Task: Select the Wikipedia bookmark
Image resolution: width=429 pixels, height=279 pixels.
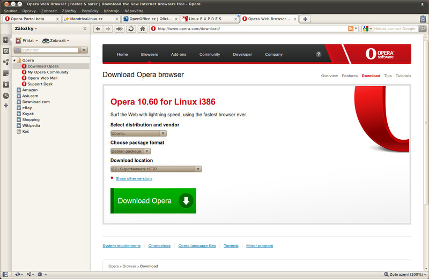Action: pyautogui.click(x=31, y=125)
